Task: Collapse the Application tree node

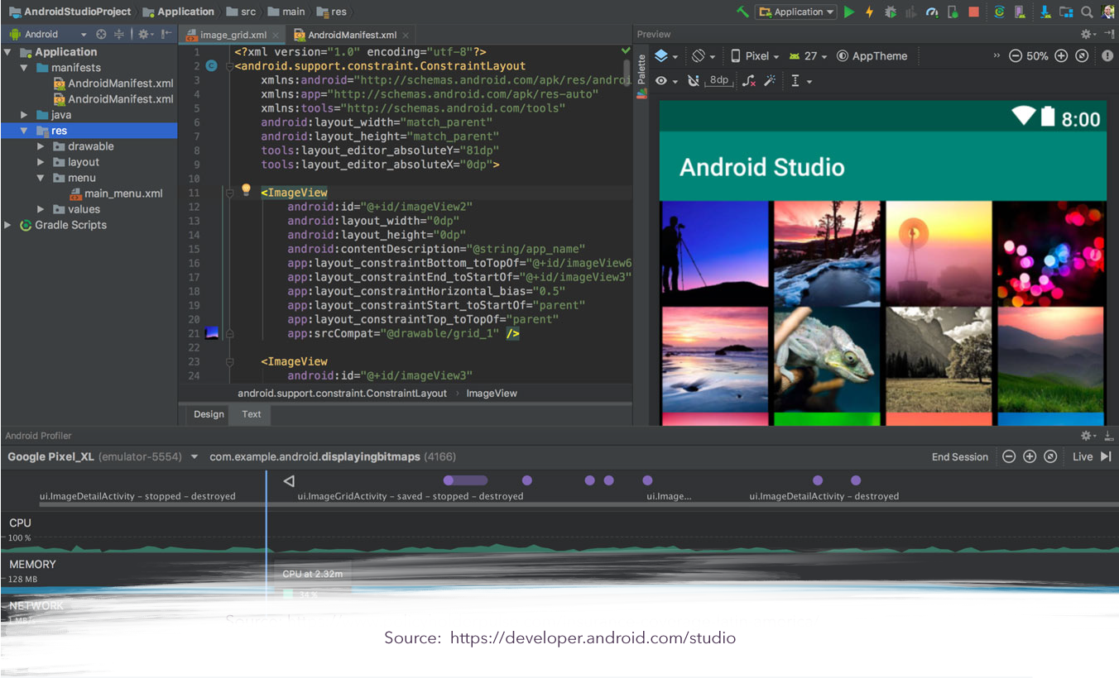Action: coord(7,52)
